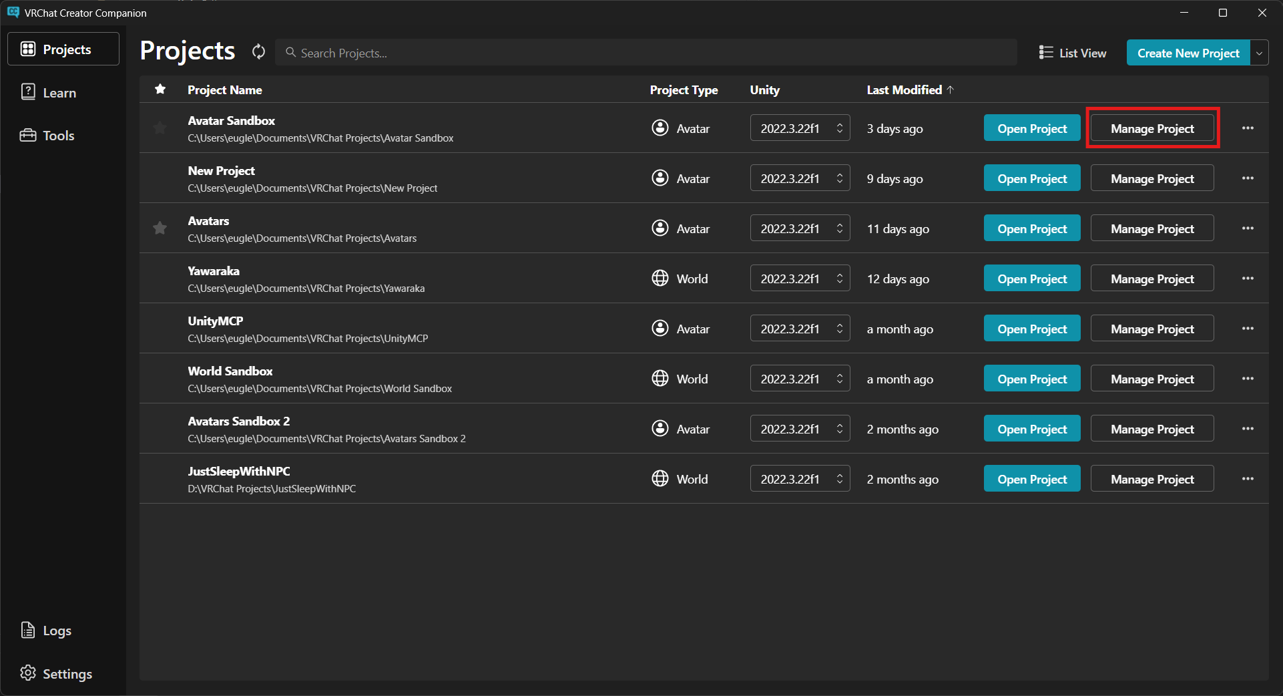Refresh the projects list

pos(259,51)
